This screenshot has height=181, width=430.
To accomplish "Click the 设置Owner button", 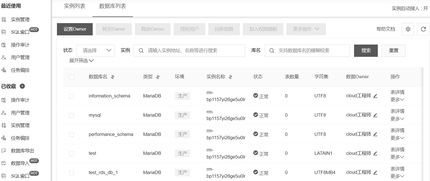I will click(75, 29).
